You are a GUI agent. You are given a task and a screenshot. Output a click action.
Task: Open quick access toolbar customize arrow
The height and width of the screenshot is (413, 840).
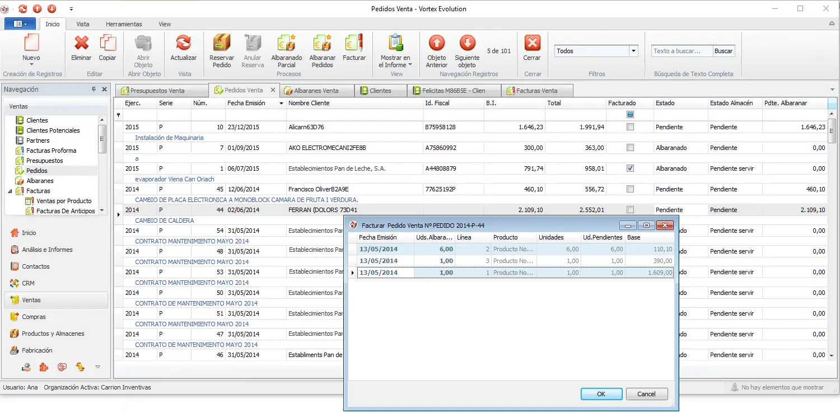(x=71, y=9)
